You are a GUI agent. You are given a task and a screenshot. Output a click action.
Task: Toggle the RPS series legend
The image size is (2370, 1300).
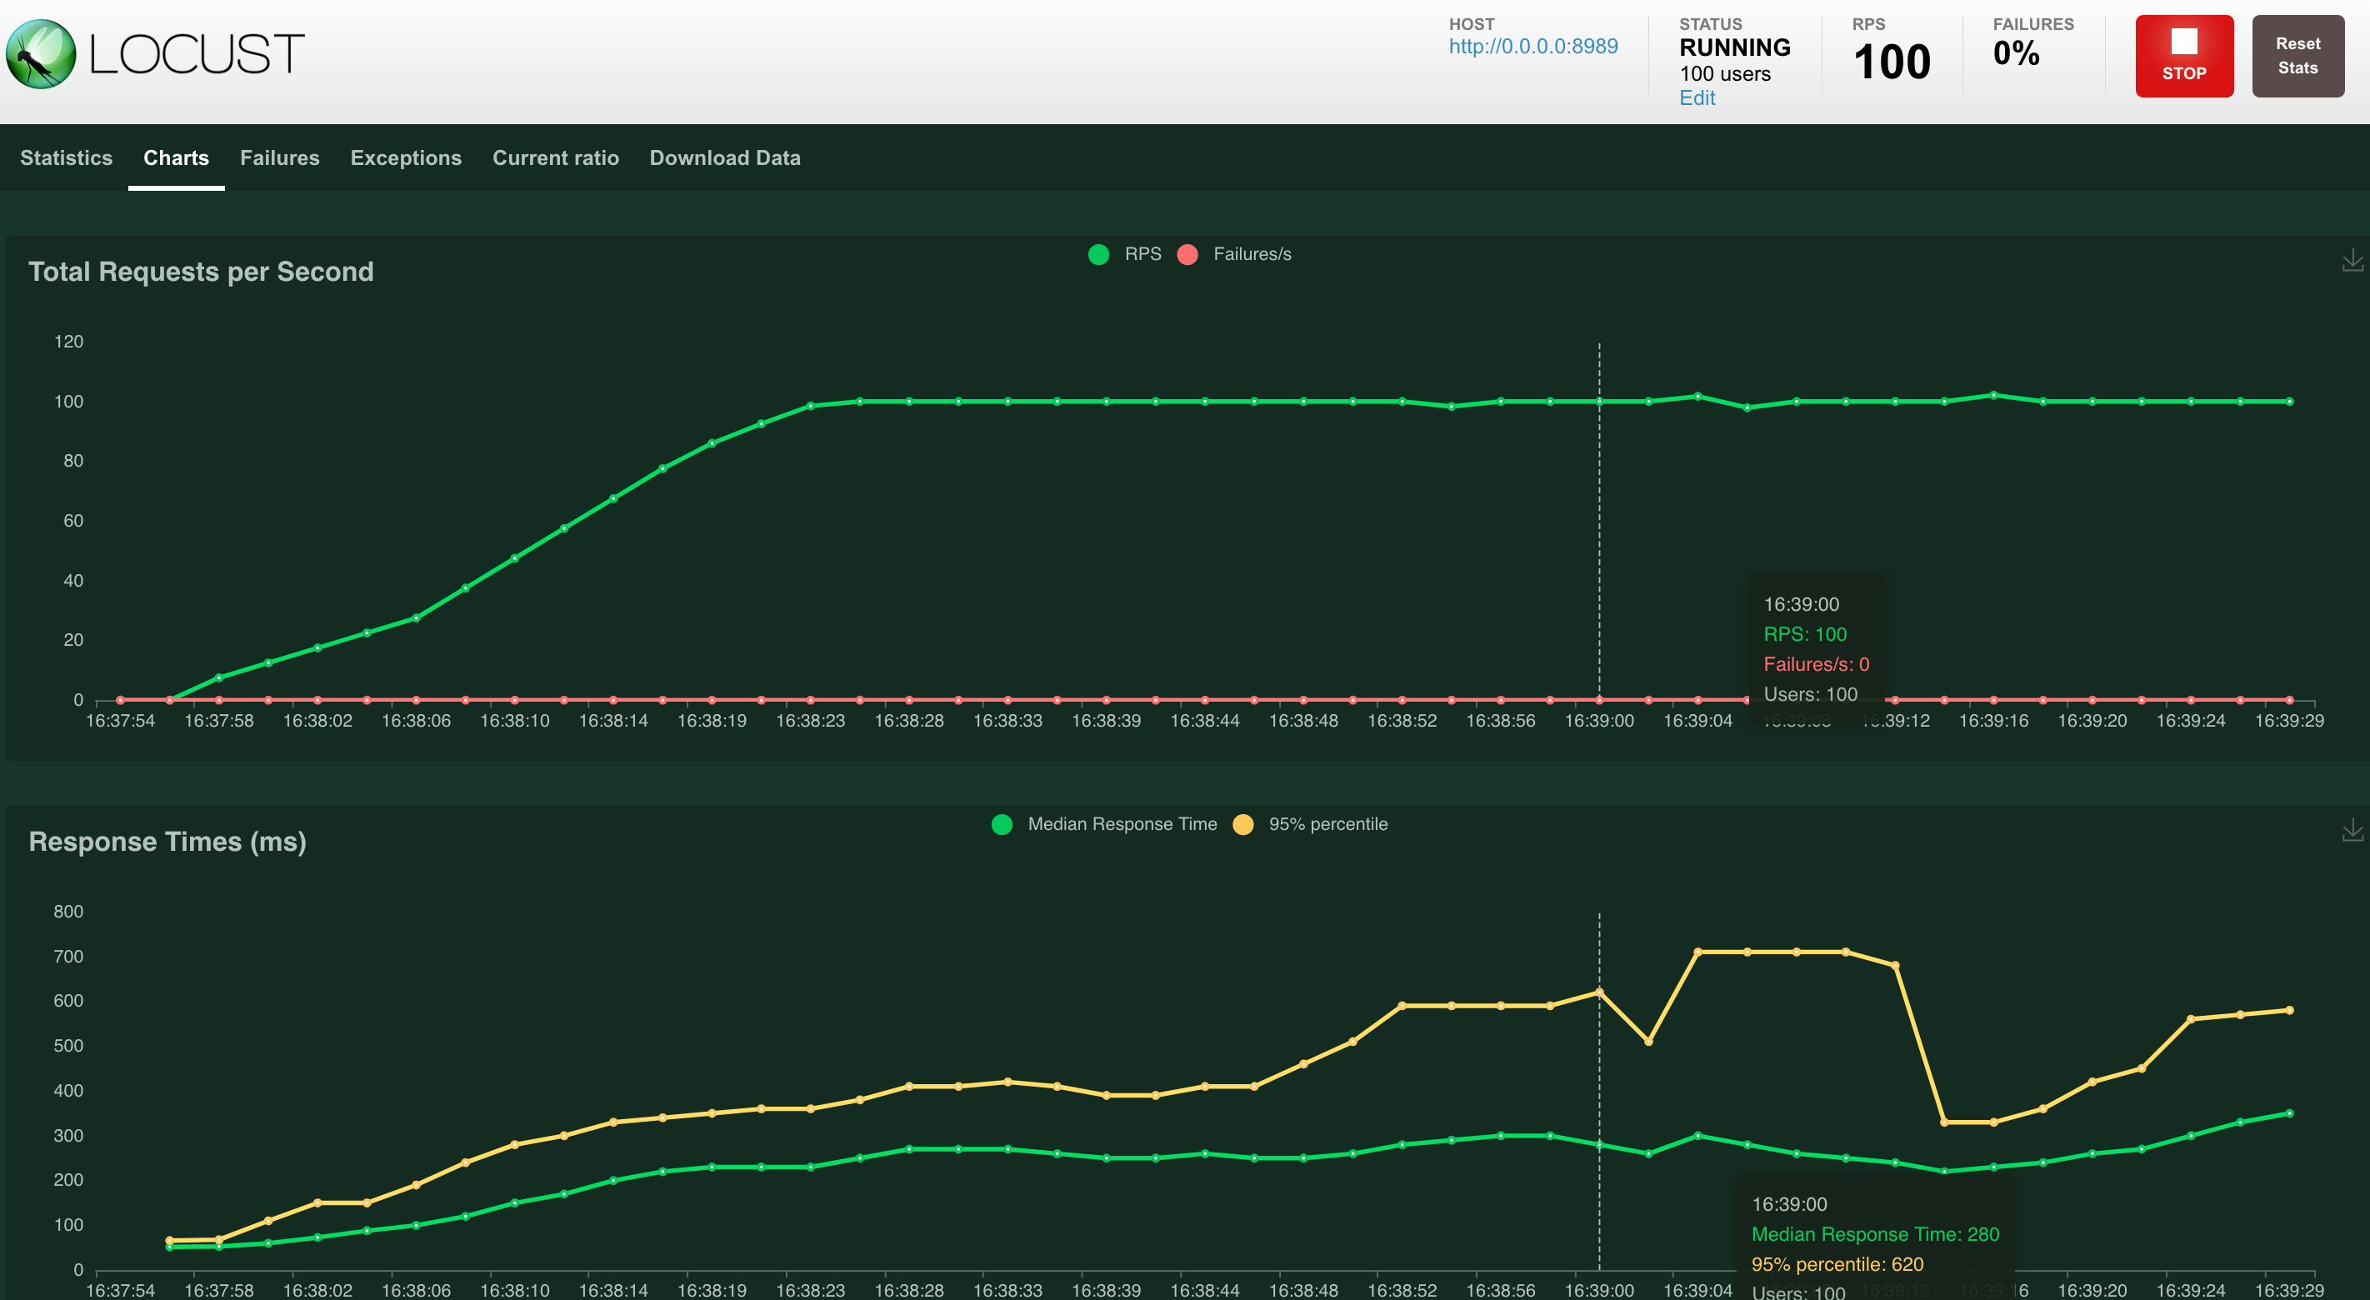point(1142,254)
